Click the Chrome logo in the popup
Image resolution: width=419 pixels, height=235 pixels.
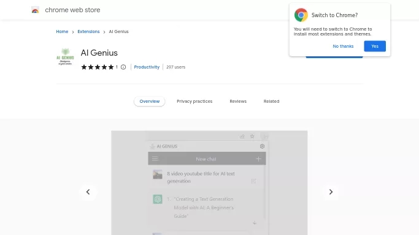(x=301, y=15)
